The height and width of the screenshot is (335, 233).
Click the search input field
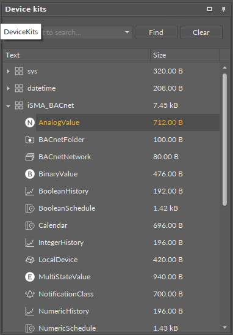(83, 32)
